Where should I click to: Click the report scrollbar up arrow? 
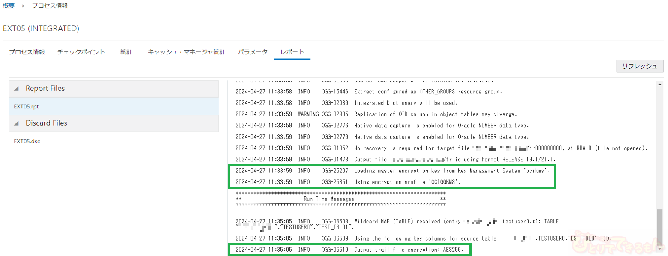pyautogui.click(x=660, y=84)
